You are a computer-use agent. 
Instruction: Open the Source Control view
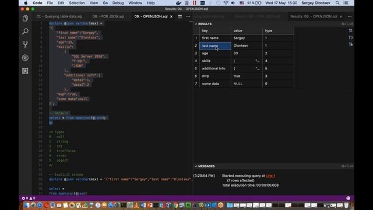click(25, 44)
